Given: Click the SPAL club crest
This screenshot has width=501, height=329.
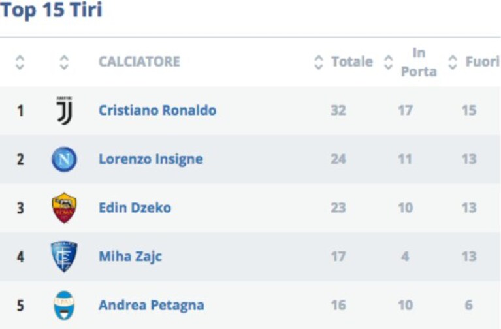Looking at the screenshot, I should click(64, 305).
